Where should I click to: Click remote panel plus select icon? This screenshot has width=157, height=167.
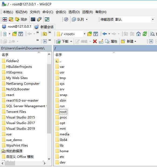151,41
